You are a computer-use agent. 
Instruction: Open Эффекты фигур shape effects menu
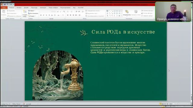[147, 16]
